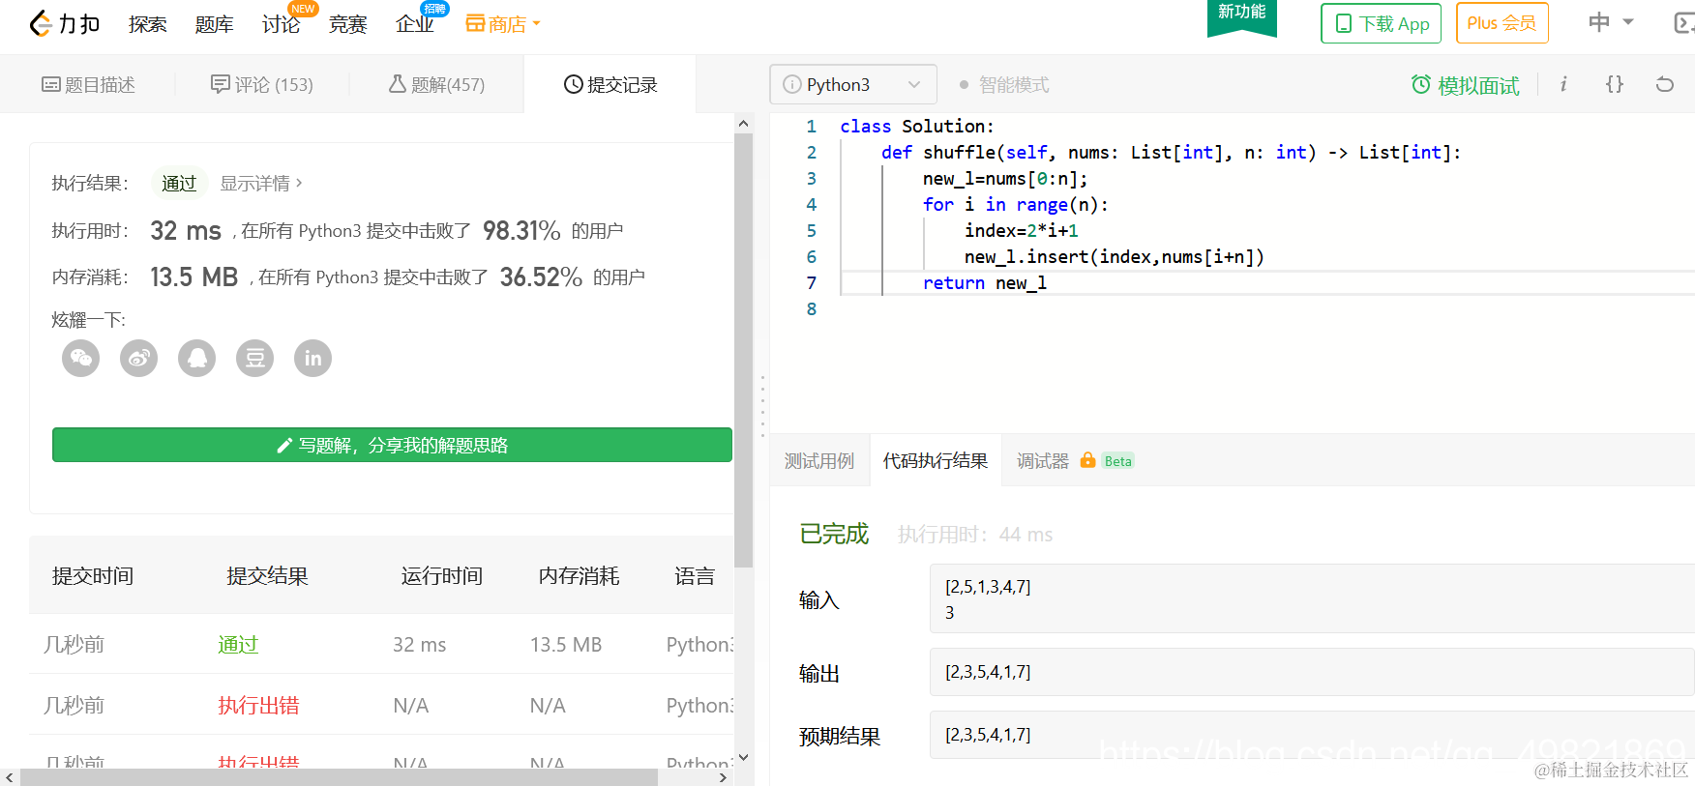Open 题库 problem list menu
The height and width of the screenshot is (786, 1695).
coord(215,24)
